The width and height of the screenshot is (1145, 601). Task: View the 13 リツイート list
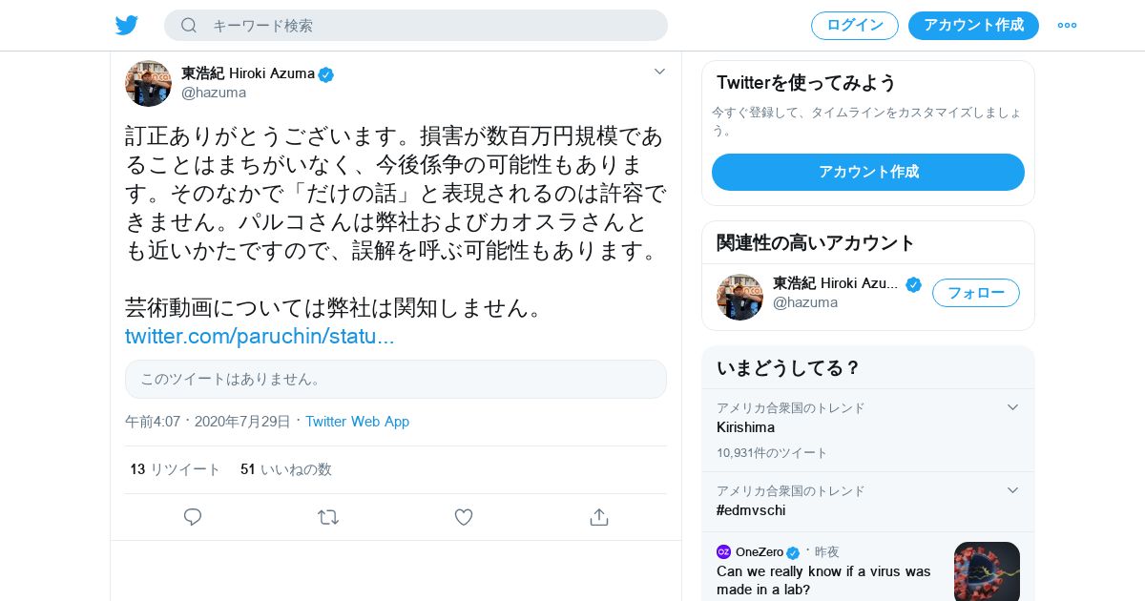[176, 469]
